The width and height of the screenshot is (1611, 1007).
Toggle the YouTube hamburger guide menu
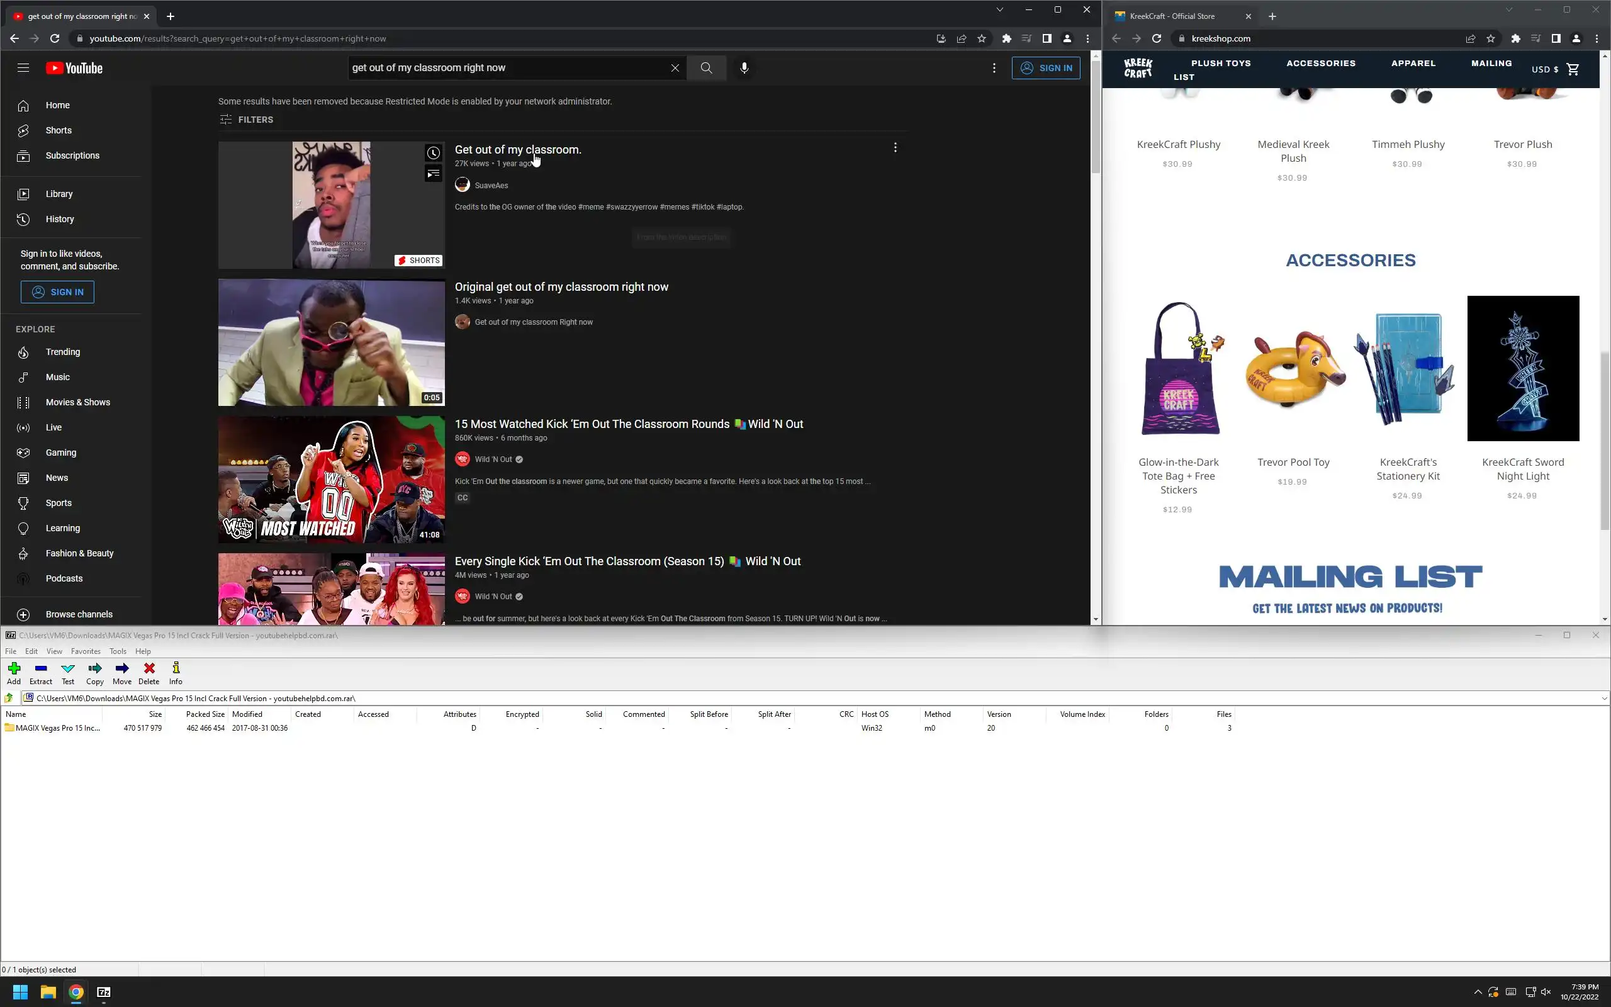click(23, 68)
